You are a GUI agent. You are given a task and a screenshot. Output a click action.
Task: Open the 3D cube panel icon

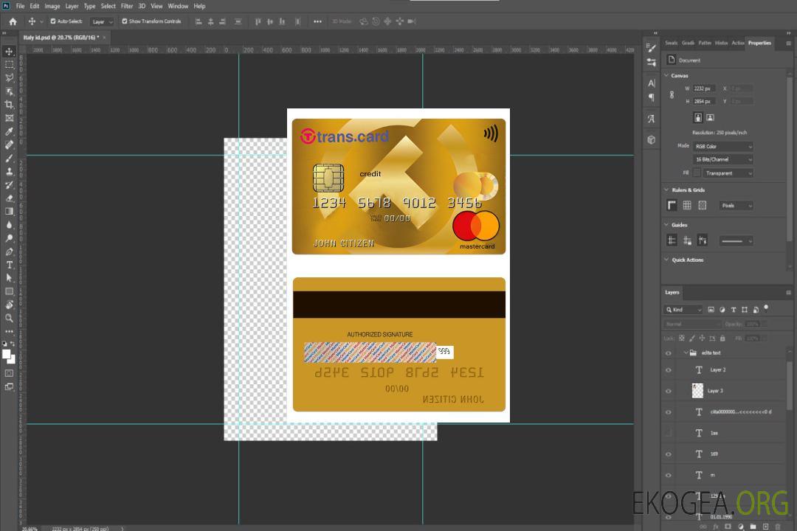point(652,139)
